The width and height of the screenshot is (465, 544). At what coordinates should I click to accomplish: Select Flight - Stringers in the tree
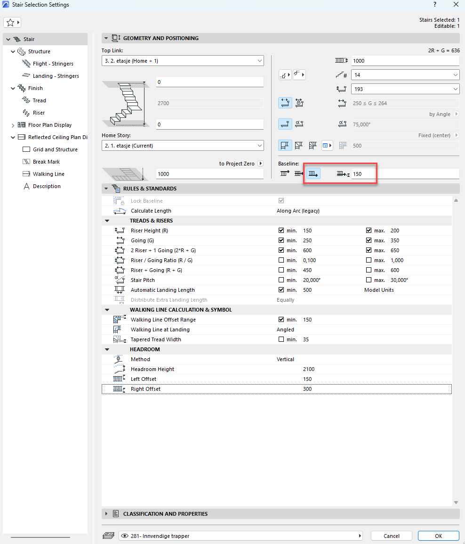coord(53,64)
